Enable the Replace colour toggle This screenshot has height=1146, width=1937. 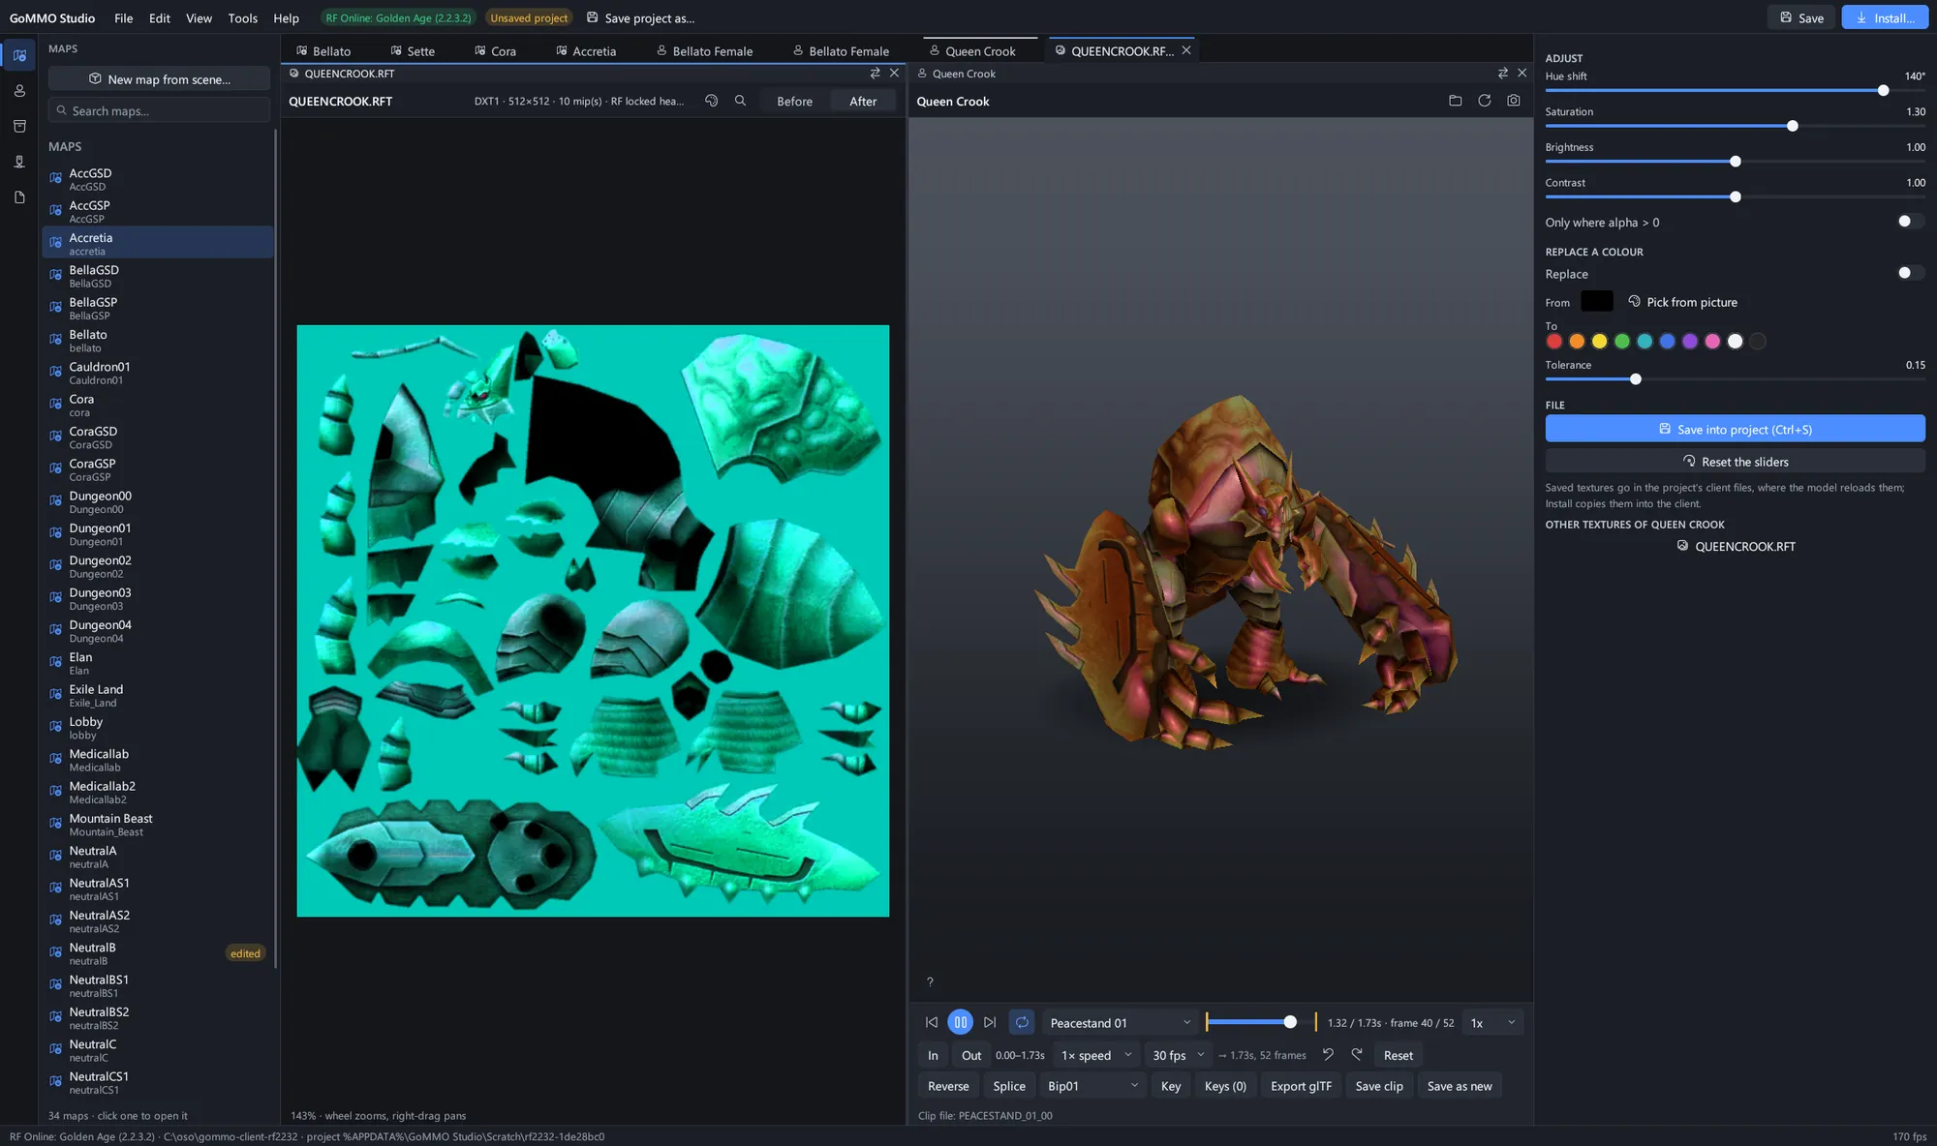[x=1910, y=273]
